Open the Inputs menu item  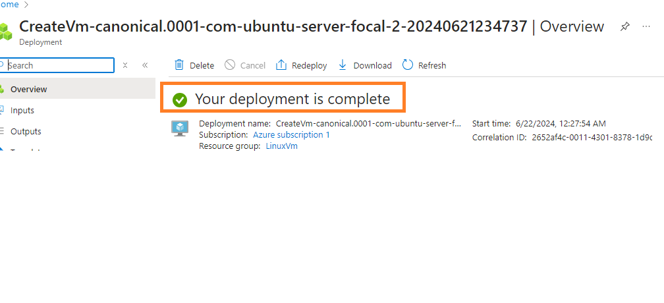coord(22,110)
